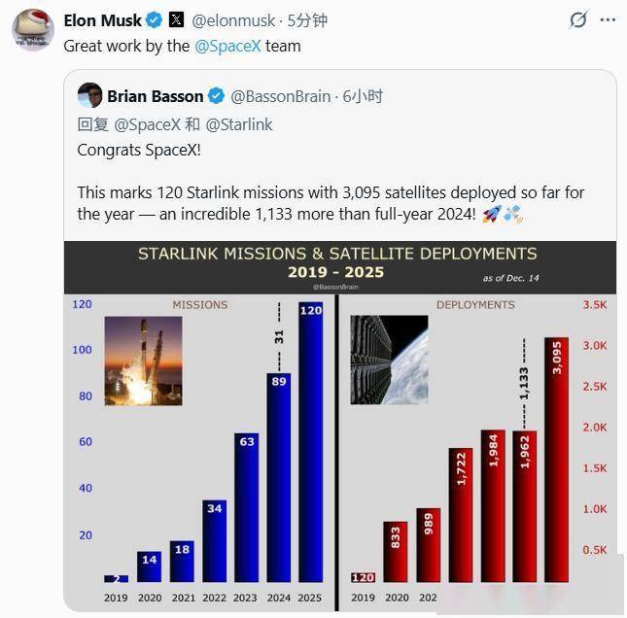Open Brian Basson's round profile picture
Screen dimensions: 627x618
(x=89, y=95)
